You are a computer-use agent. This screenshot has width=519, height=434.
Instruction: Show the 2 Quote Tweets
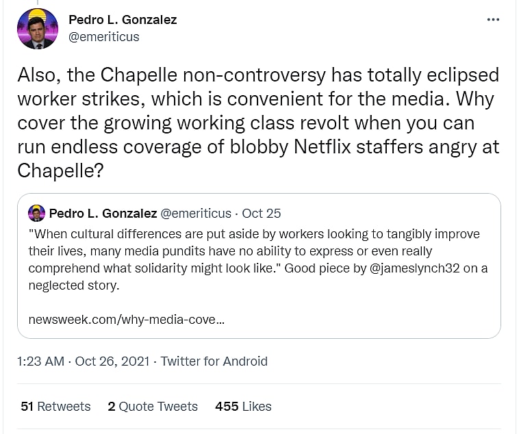point(153,406)
